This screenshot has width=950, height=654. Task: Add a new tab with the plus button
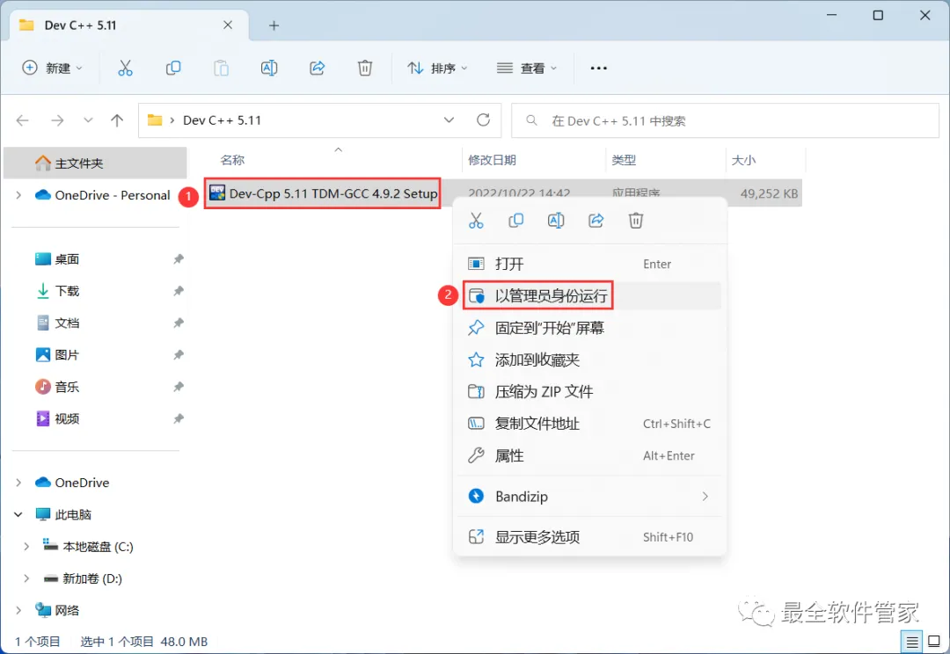coord(274,25)
